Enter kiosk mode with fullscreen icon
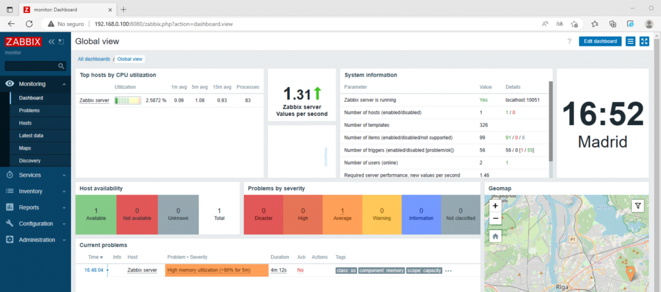This screenshot has height=292, width=661. (644, 41)
